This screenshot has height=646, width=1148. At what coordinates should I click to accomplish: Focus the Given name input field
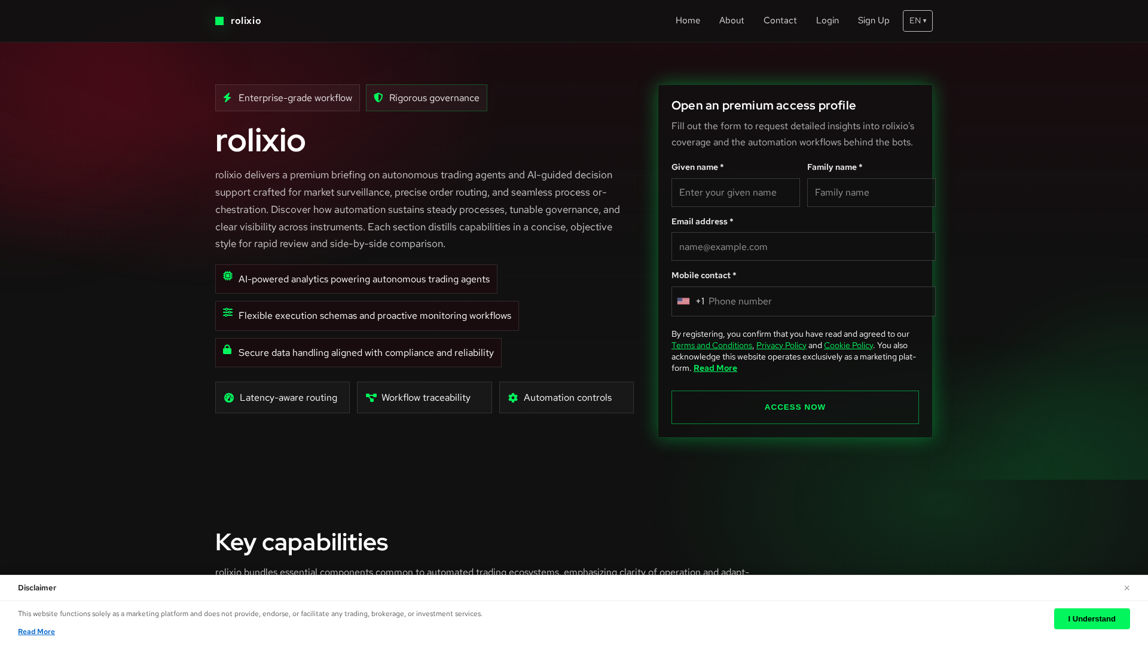(x=735, y=193)
